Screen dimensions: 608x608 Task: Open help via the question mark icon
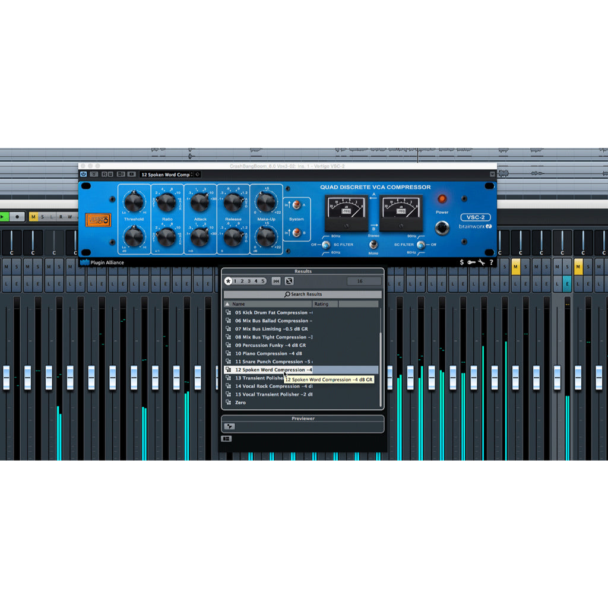pos(491,262)
